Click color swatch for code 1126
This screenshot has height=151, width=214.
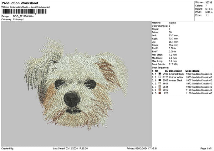pos(159,90)
